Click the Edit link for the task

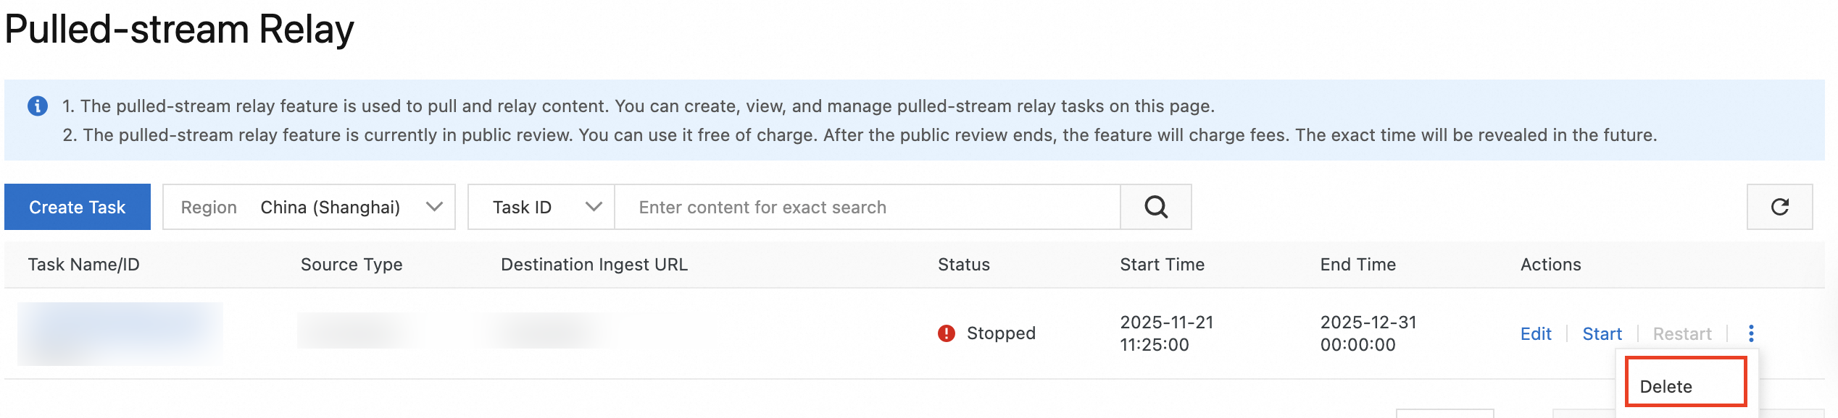(1535, 333)
